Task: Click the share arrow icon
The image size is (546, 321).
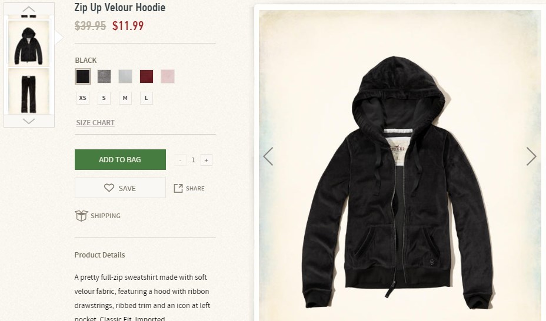Action: click(x=178, y=188)
